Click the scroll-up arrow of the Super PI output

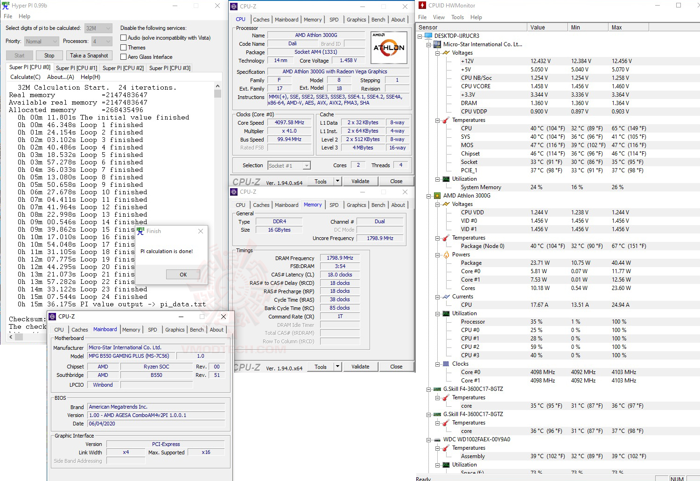click(218, 86)
